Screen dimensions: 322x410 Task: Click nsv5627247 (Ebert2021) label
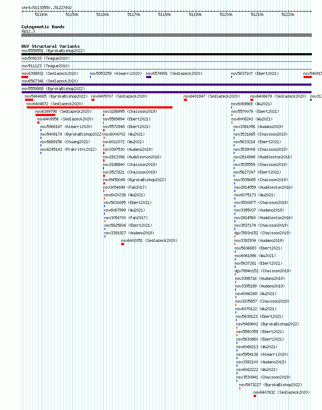[x=257, y=172]
